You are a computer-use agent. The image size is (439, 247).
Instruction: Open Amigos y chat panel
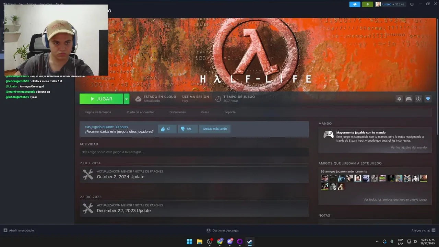(x=423, y=230)
